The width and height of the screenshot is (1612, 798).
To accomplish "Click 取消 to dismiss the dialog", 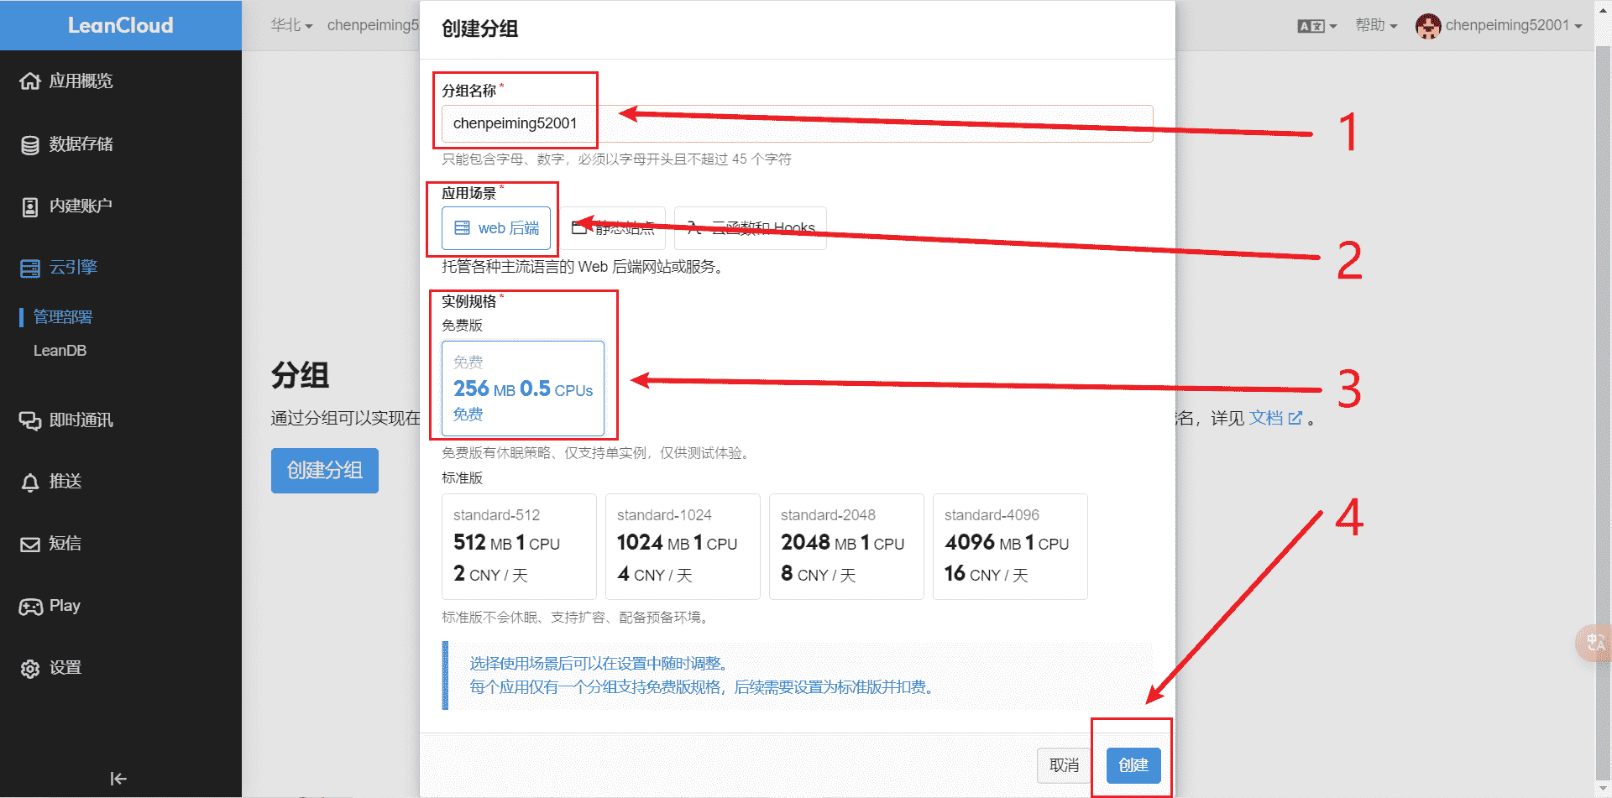I will (x=1064, y=765).
